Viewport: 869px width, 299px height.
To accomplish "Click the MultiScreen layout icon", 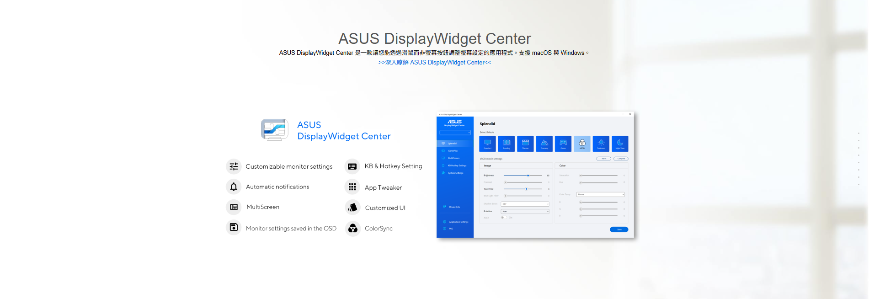I will pyautogui.click(x=234, y=207).
